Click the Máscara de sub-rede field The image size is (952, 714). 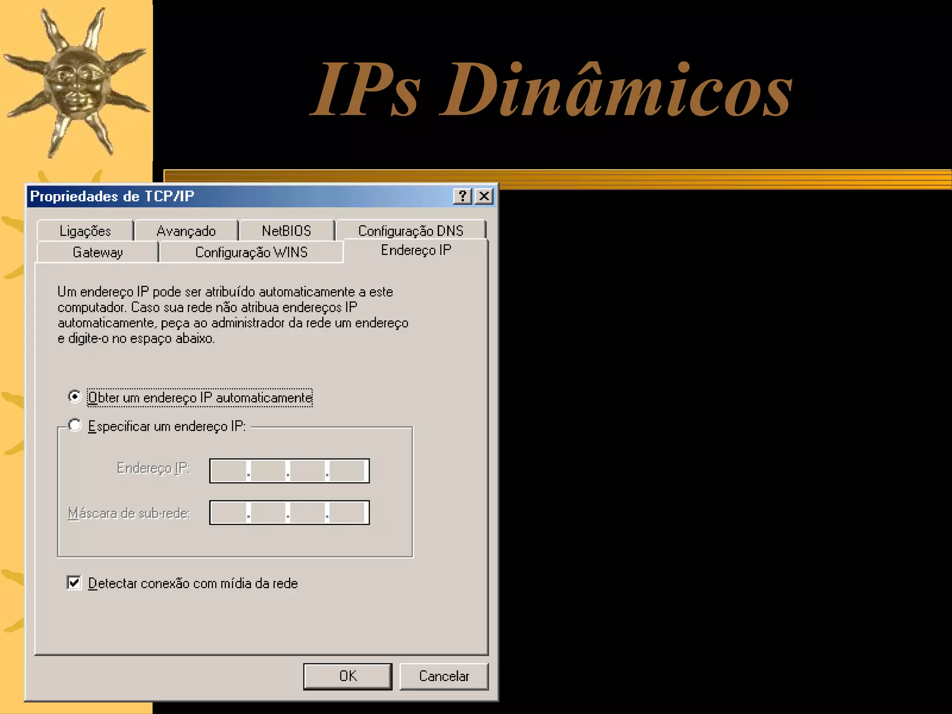click(x=289, y=513)
